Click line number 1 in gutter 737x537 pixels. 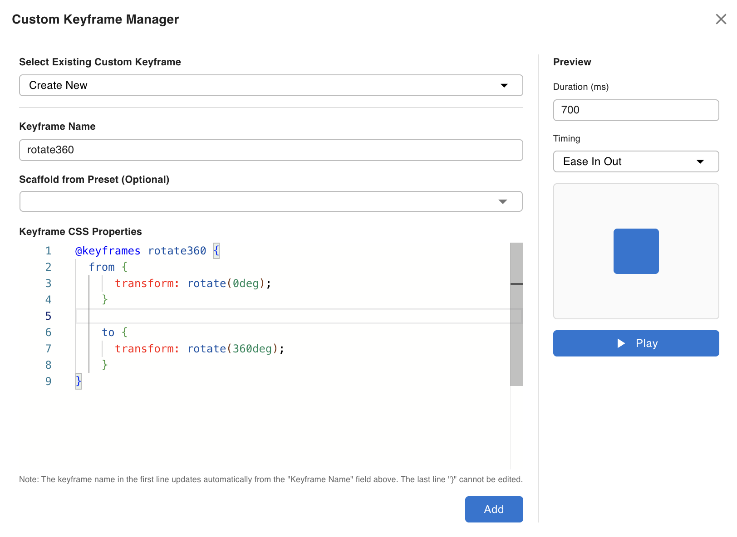49,251
